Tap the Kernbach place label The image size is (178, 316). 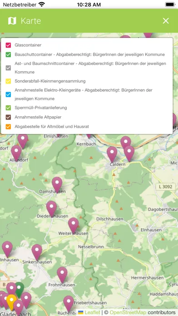pyautogui.click(x=86, y=144)
